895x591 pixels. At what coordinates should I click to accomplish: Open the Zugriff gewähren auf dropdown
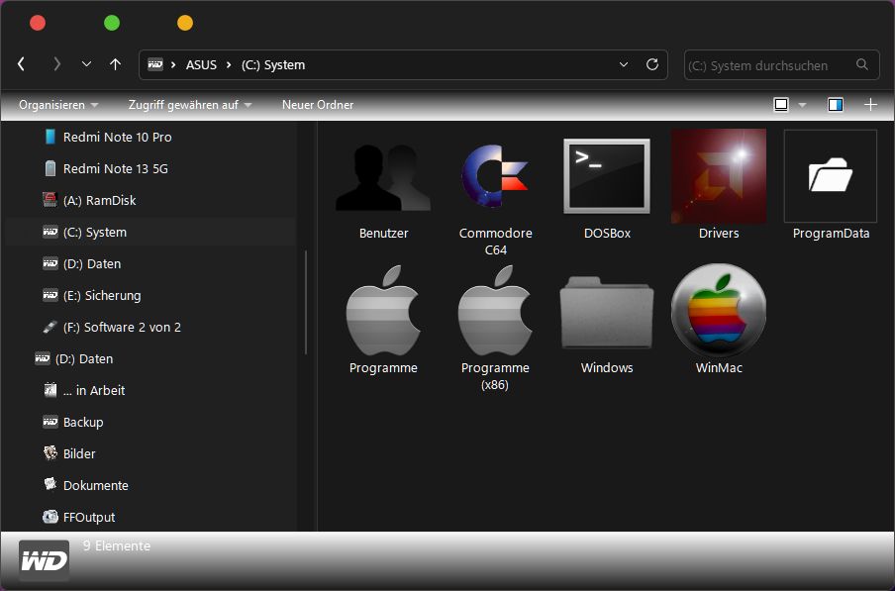pos(190,104)
